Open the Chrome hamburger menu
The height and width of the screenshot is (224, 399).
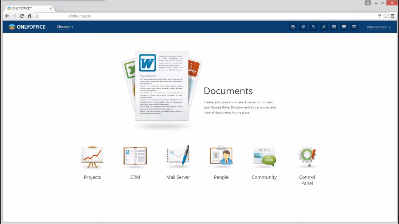393,16
